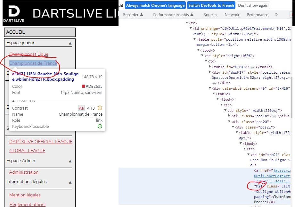Click Switch DevTools to French button

click(211, 5)
